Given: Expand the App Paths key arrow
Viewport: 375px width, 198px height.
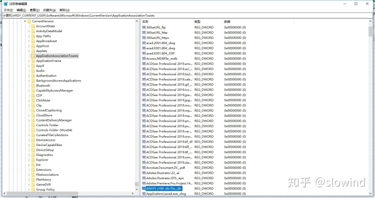Looking at the screenshot, I should coord(29,36).
